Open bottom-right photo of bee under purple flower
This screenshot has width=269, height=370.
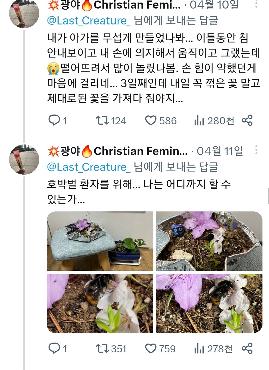tap(209, 303)
